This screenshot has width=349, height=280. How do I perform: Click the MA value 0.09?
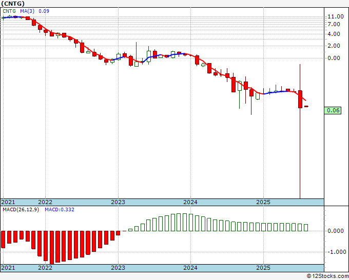coord(44,11)
